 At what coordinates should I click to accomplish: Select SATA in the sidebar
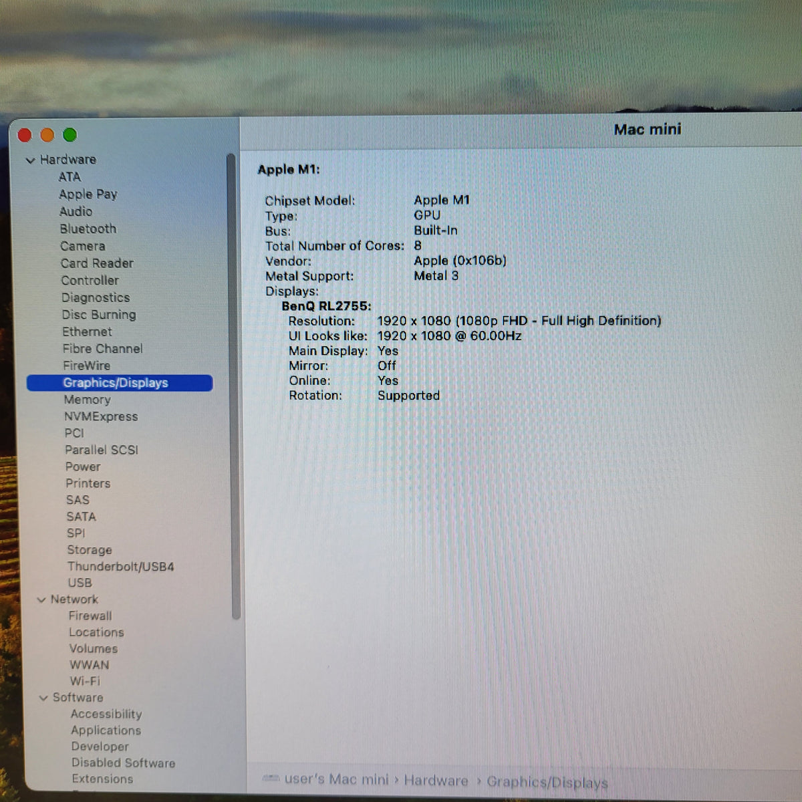(81, 517)
